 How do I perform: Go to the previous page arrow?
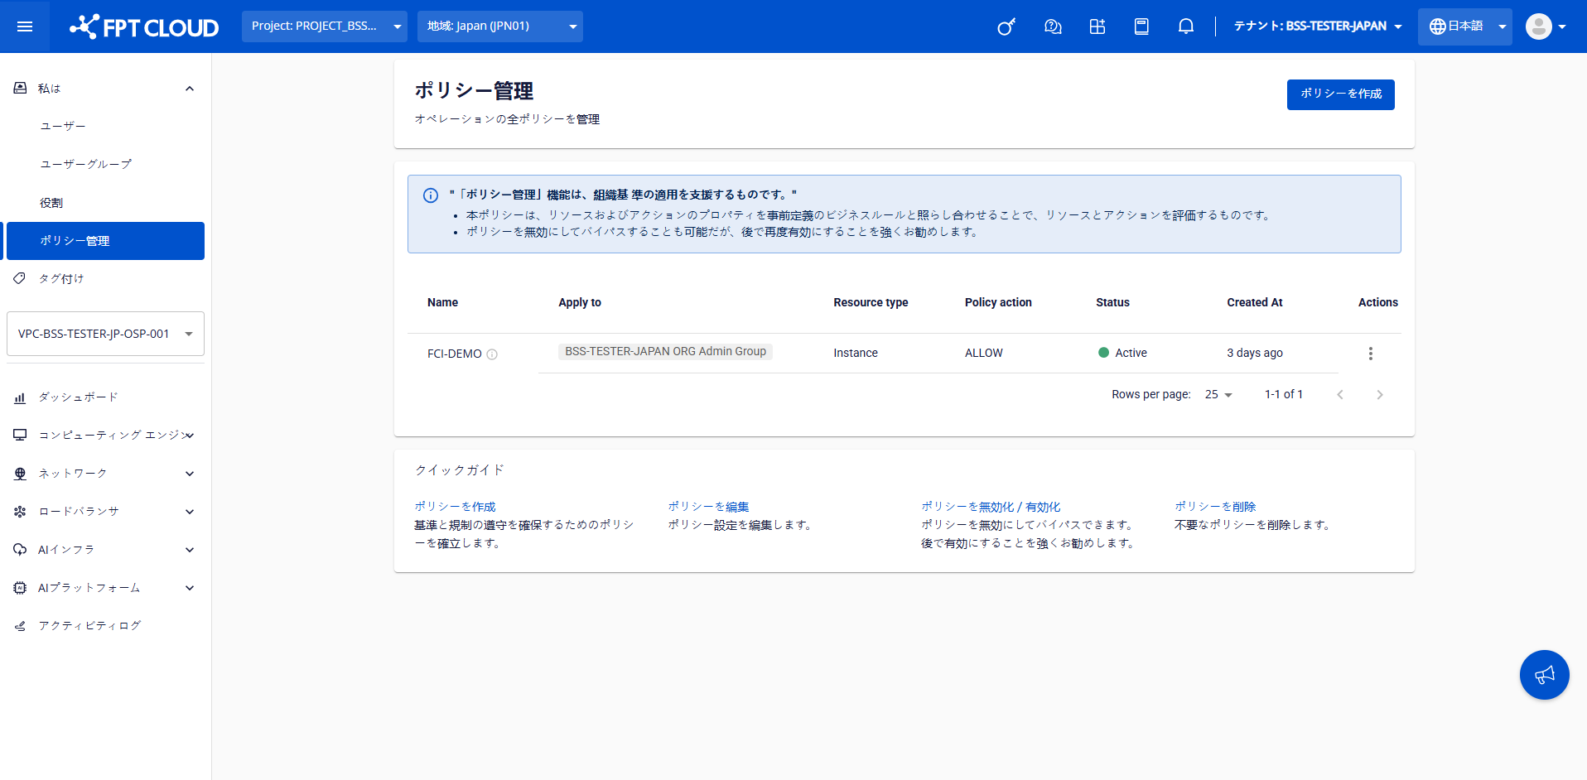(1340, 395)
